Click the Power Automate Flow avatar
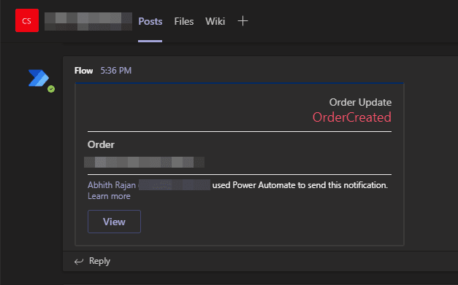Image resolution: width=458 pixels, height=285 pixels. 39,78
